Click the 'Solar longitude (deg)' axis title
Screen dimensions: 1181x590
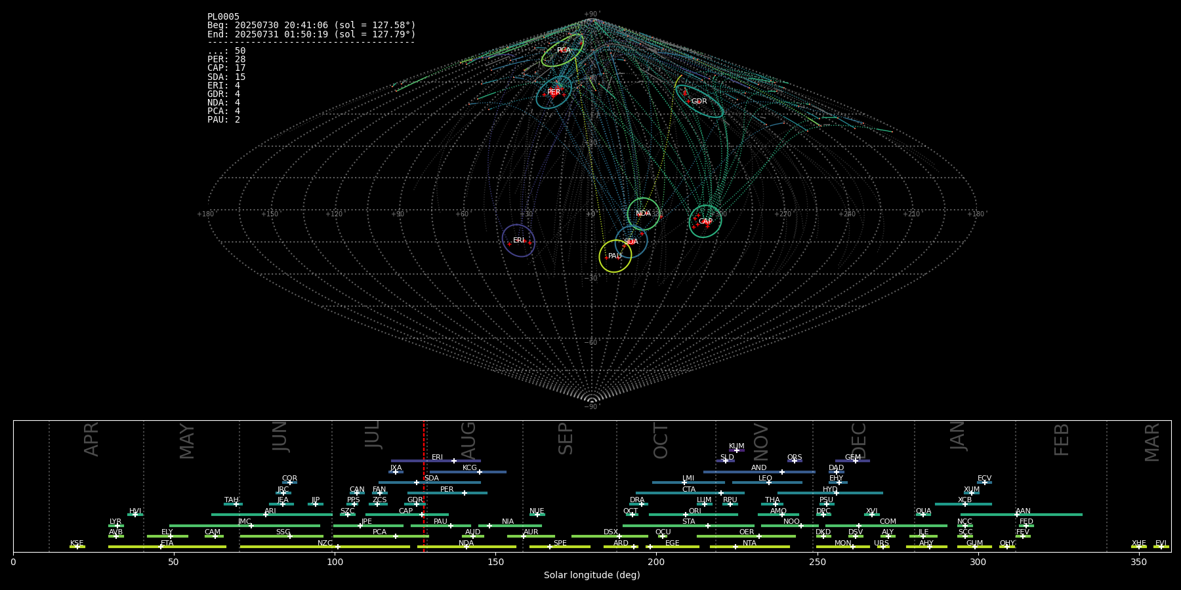(x=592, y=575)
